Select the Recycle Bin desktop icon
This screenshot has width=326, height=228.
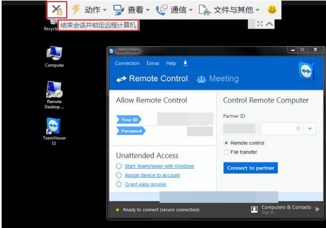click(x=51, y=25)
